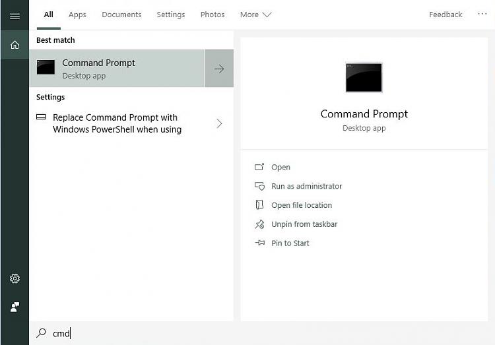Screen dimensions: 495x345
Task: Choose Open file location
Action: click(x=302, y=205)
